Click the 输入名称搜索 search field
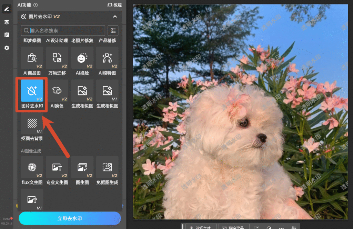 (x=63, y=31)
